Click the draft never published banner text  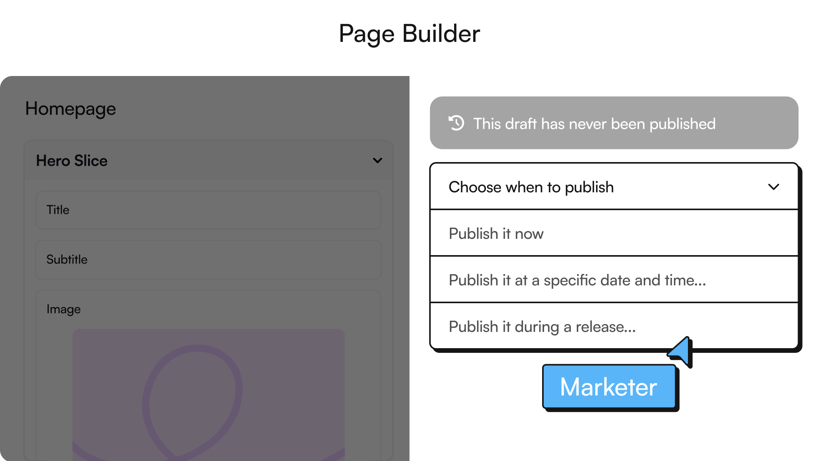594,124
